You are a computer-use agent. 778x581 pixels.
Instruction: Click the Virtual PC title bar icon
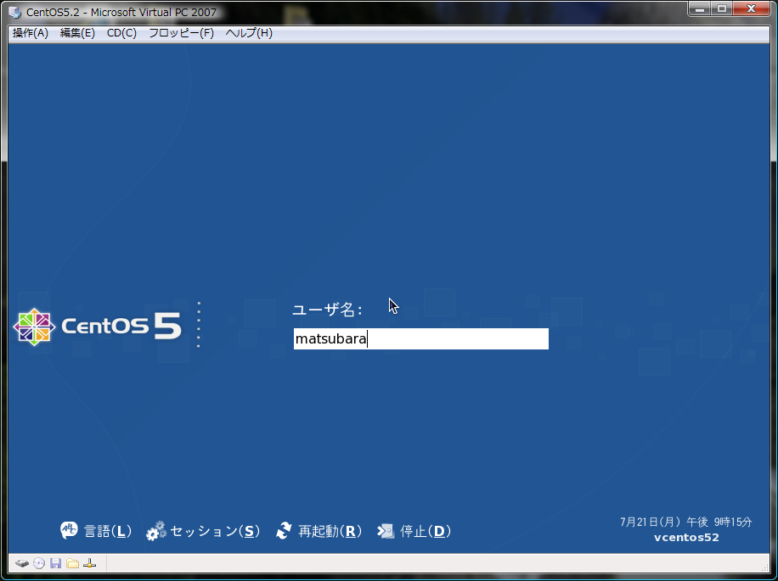[x=15, y=12]
